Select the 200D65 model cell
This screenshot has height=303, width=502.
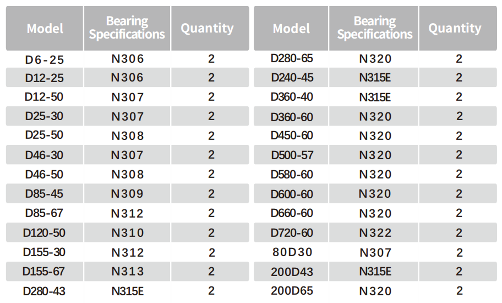[x=292, y=291]
